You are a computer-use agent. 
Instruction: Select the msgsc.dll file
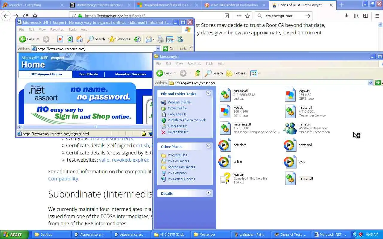click(290, 111)
